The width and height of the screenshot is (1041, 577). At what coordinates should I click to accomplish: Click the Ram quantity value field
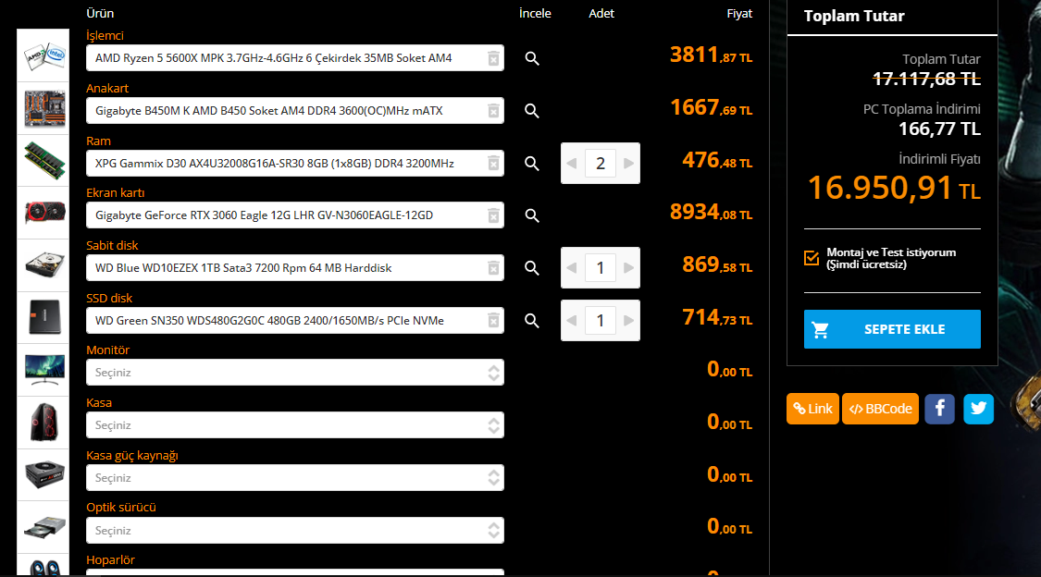pyautogui.click(x=601, y=163)
